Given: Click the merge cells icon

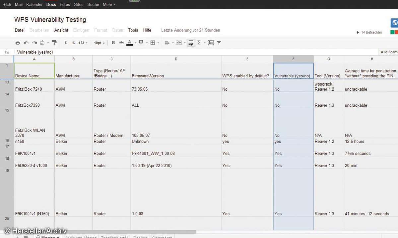Looking at the screenshot, I should 178,43.
